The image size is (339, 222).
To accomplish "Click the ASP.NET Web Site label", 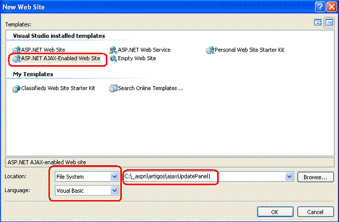I will (43, 50).
